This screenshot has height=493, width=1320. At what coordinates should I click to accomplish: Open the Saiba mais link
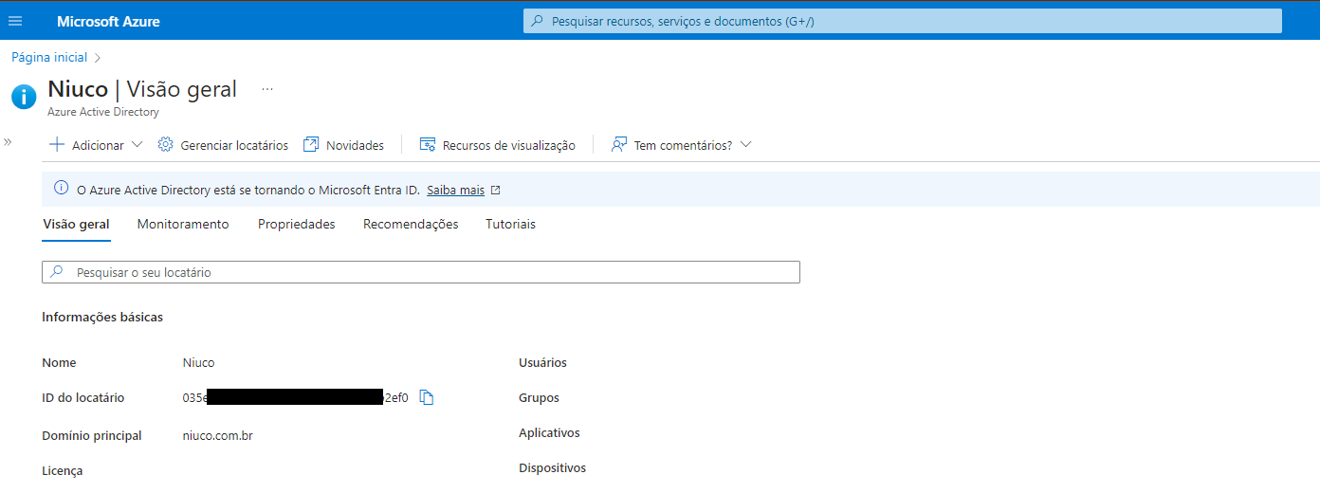(455, 191)
